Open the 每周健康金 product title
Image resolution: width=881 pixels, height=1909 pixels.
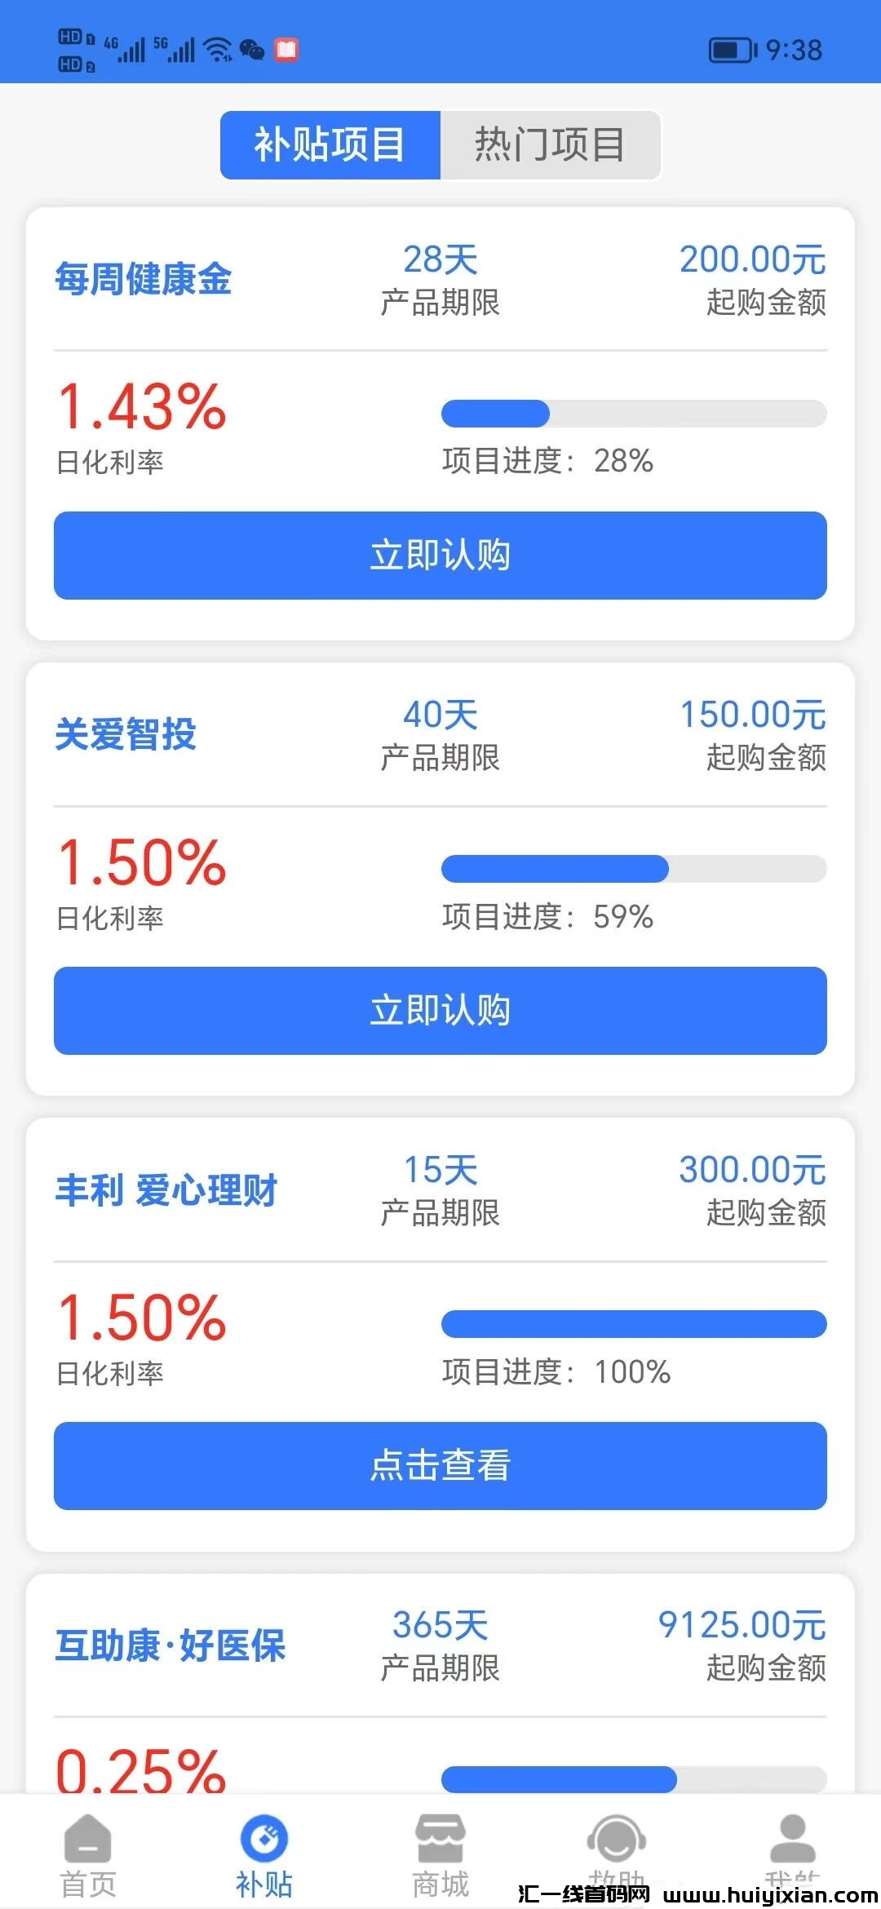coord(144,279)
